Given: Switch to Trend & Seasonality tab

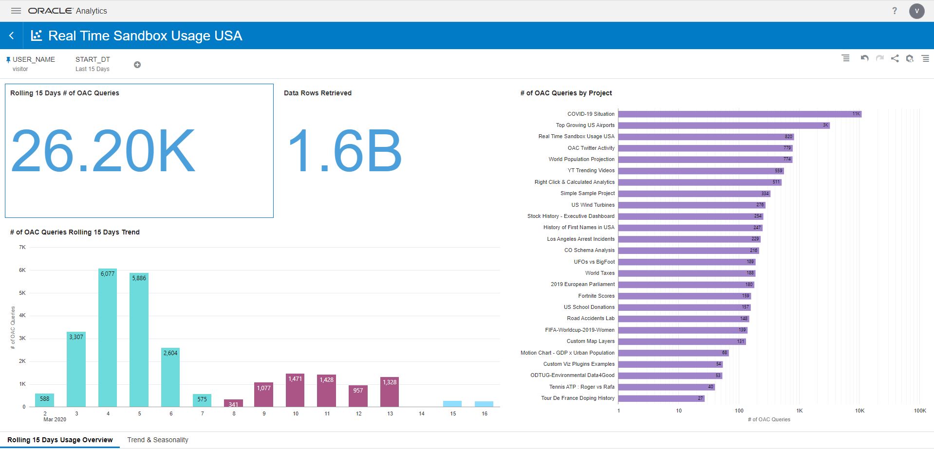Looking at the screenshot, I should 157,440.
